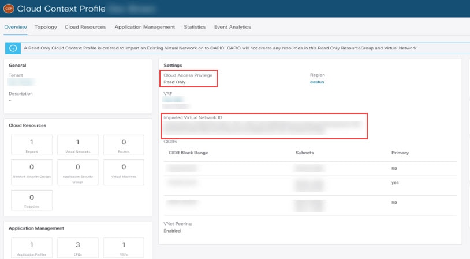Click the CIDR Block Range column header
Viewport: 470px width, 259px height.
188,153
